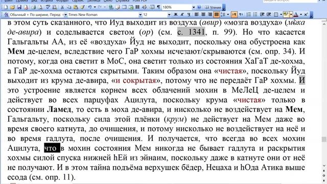Click the shaded reference 'с. 1341'

[191, 32]
